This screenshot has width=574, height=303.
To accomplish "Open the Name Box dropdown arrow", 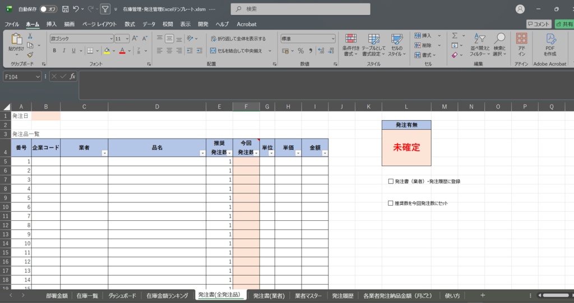I will tap(38, 77).
